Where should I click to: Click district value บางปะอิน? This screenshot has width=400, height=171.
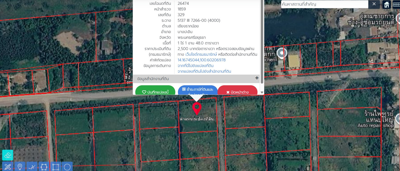(185, 32)
